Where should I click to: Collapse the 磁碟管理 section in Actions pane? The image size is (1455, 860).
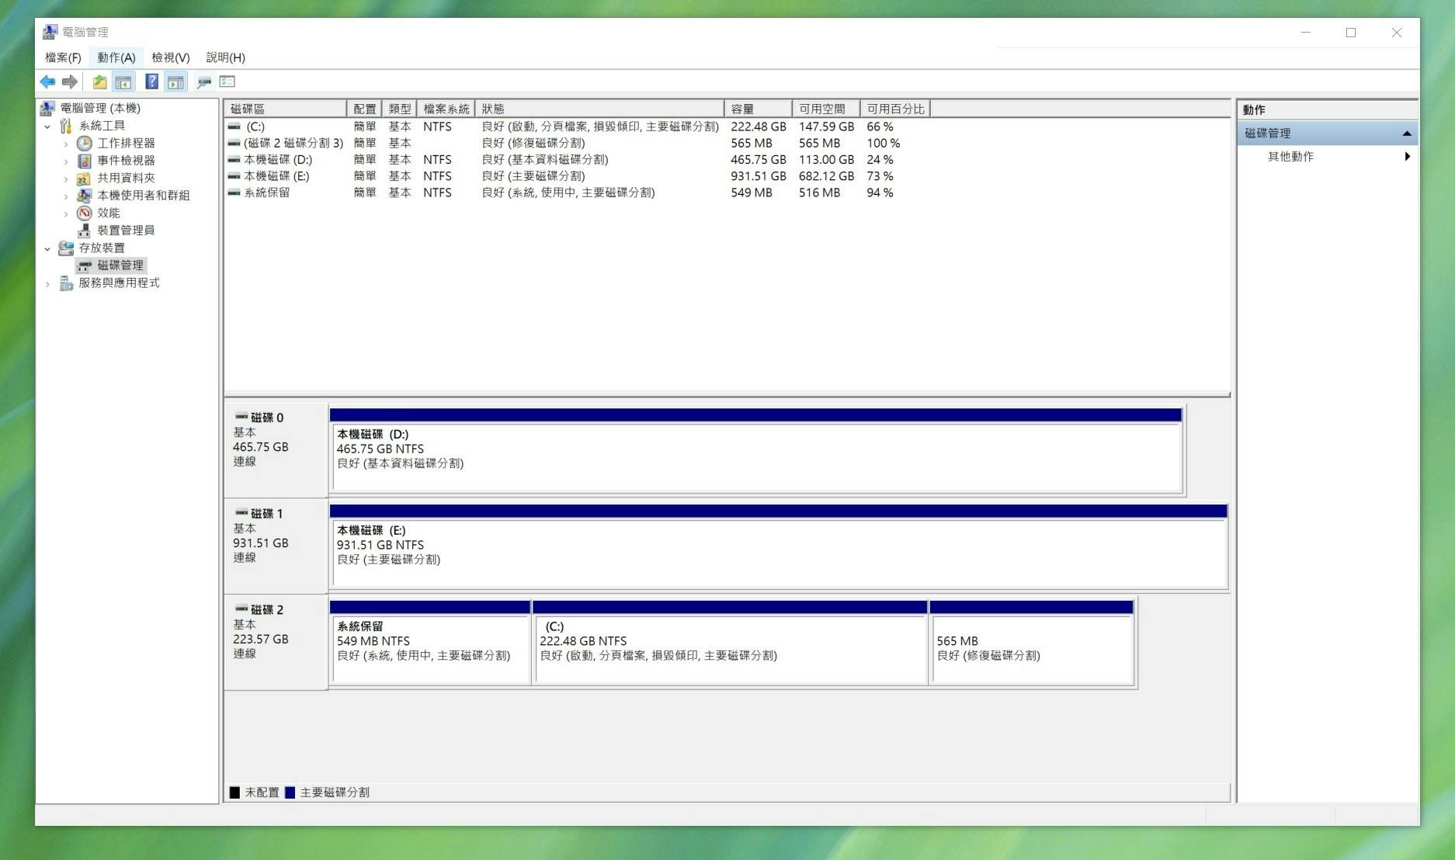pyautogui.click(x=1406, y=134)
